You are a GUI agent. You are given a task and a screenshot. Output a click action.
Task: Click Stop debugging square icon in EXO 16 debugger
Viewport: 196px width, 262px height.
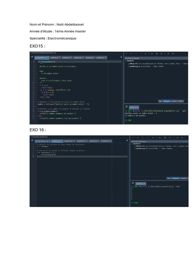coord(153,138)
